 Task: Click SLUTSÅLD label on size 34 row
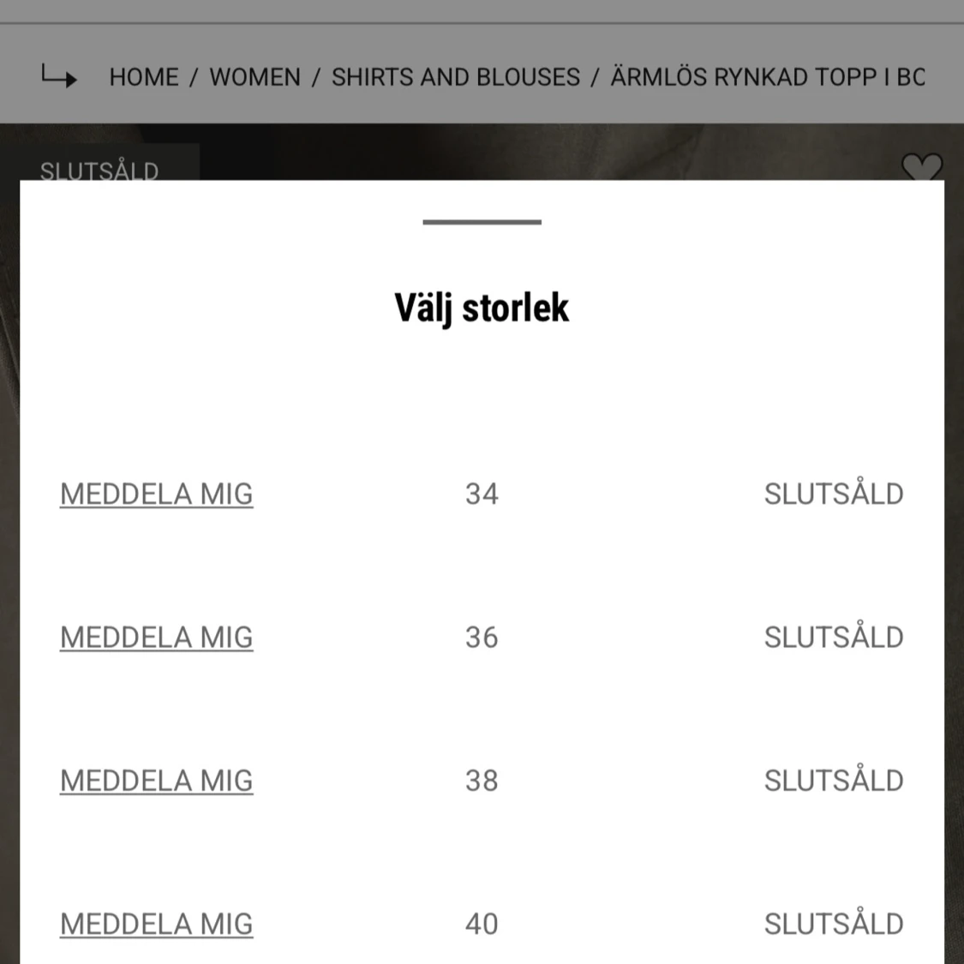click(x=834, y=494)
